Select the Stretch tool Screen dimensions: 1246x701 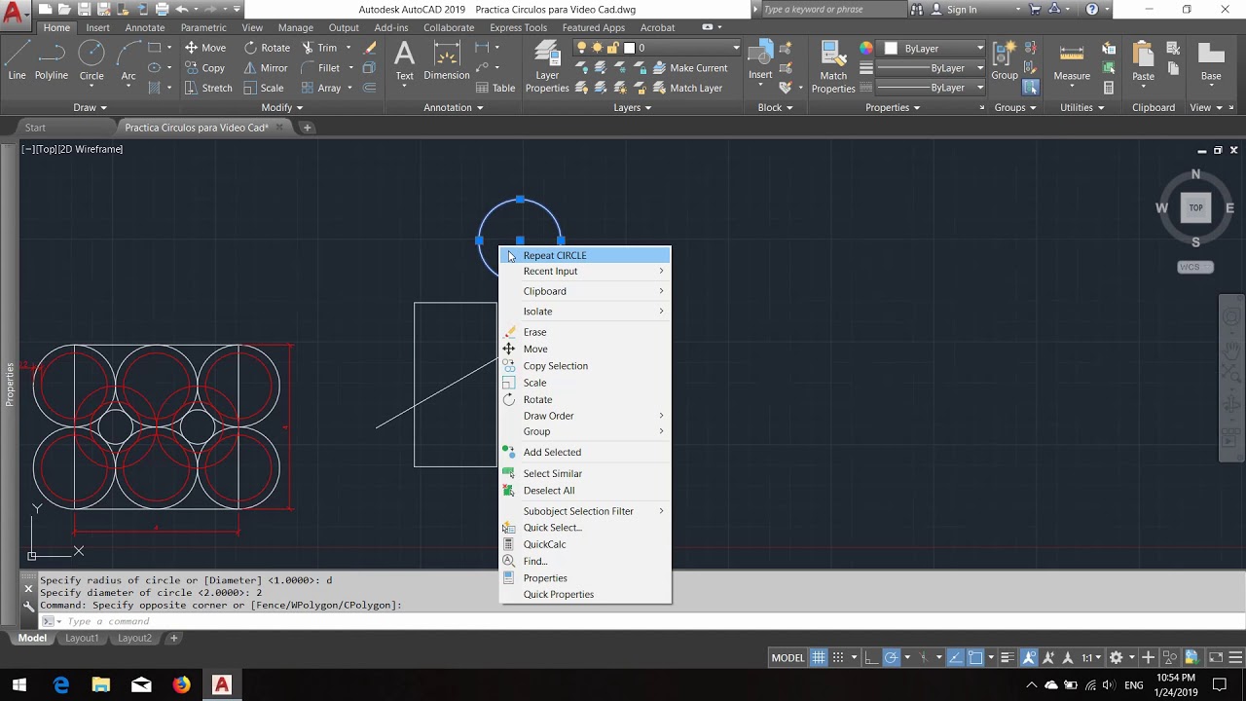point(208,88)
